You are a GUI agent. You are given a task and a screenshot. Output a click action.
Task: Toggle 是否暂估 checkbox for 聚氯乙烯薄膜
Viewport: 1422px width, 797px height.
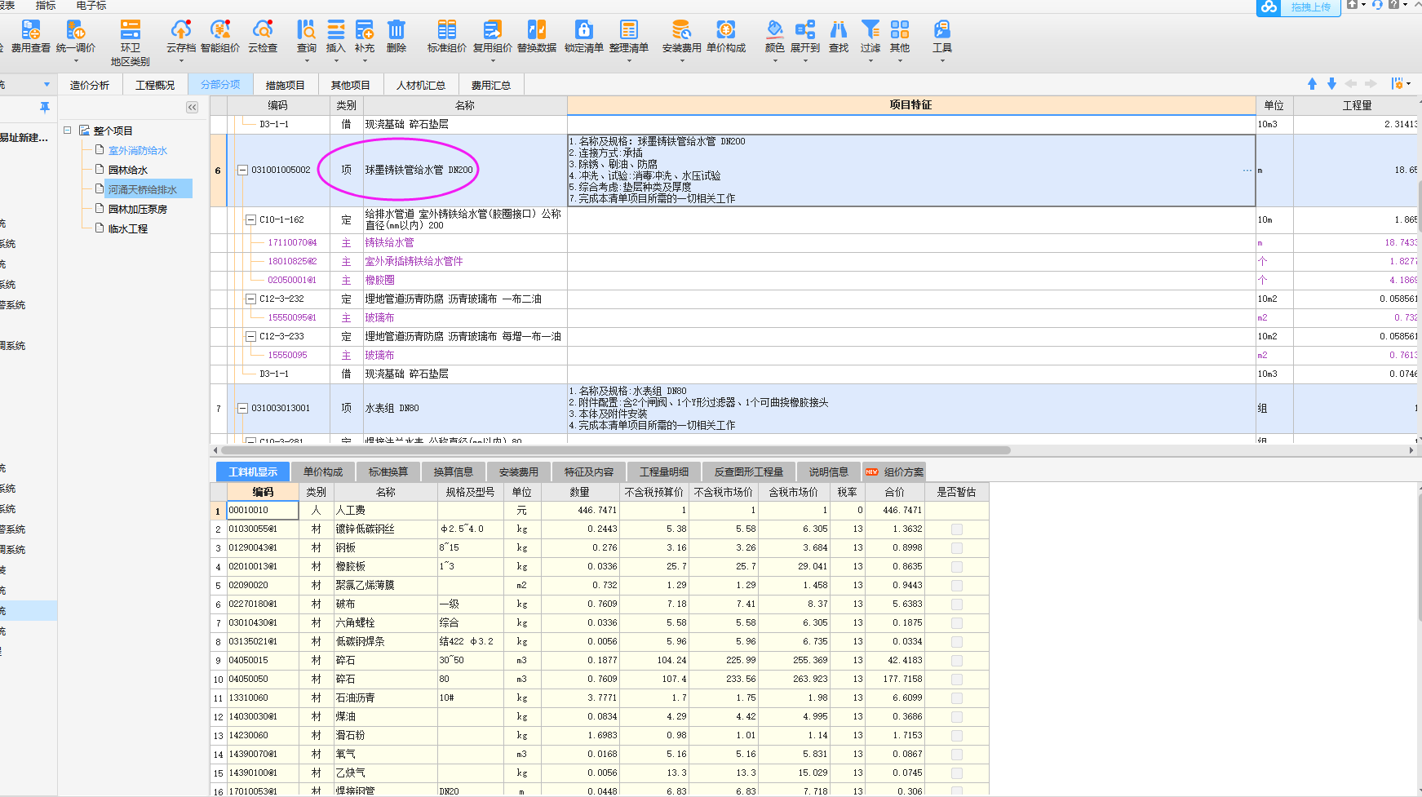[x=957, y=586]
